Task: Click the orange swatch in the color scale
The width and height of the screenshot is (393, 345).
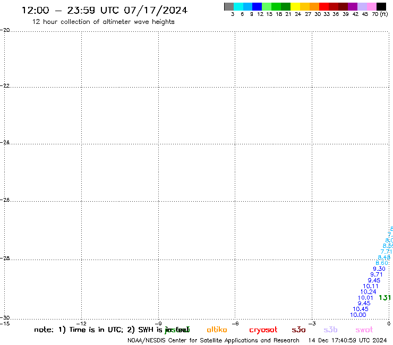Action: pyautogui.click(x=314, y=6)
